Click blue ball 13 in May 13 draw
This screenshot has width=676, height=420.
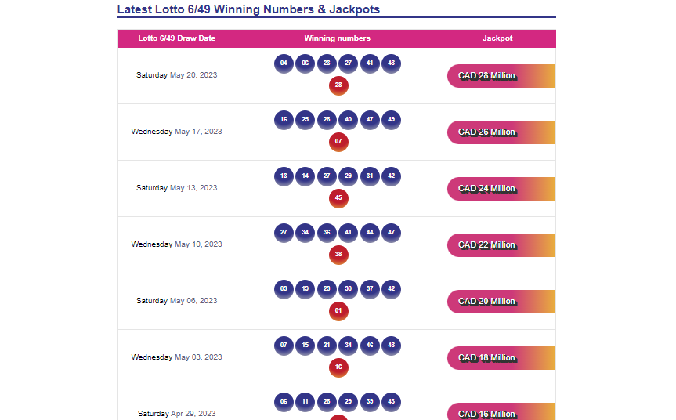[x=284, y=176]
